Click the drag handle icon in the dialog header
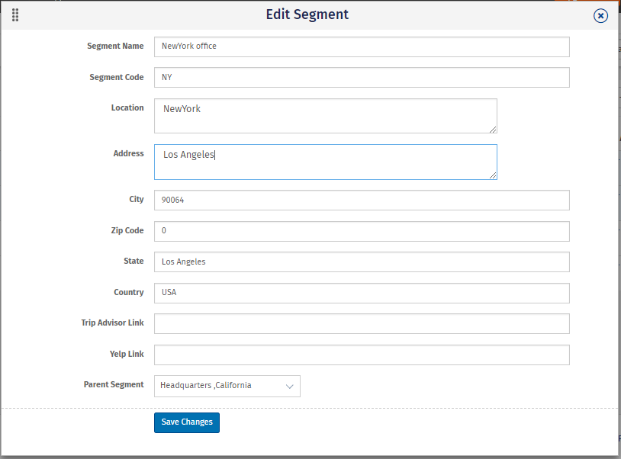The image size is (621, 459). (x=14, y=14)
